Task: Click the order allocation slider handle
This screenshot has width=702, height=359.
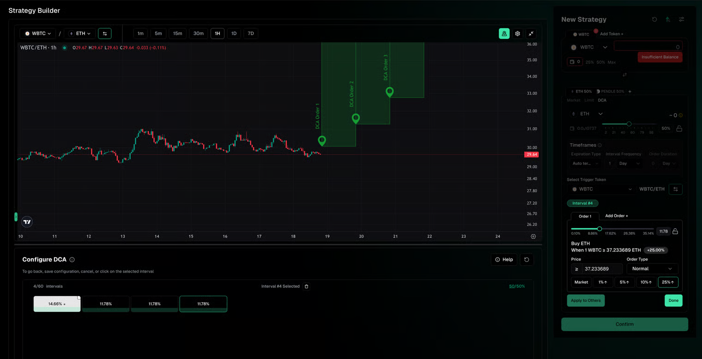Action: click(599, 229)
